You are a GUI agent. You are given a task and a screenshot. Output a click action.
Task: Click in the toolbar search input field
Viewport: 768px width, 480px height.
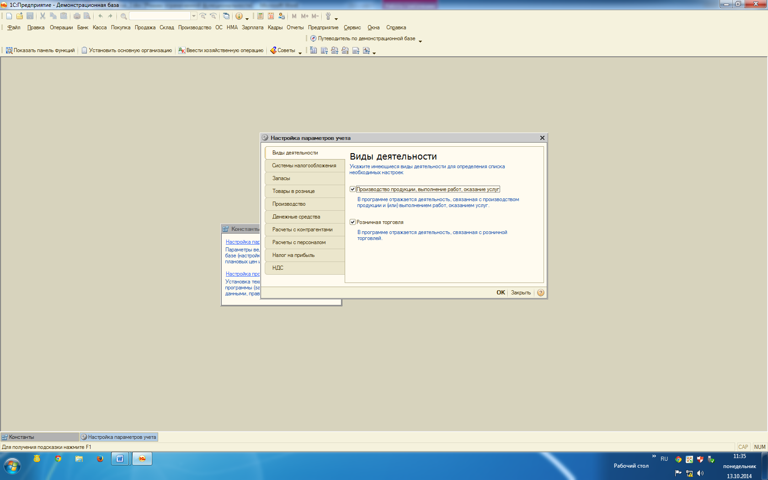(x=160, y=16)
